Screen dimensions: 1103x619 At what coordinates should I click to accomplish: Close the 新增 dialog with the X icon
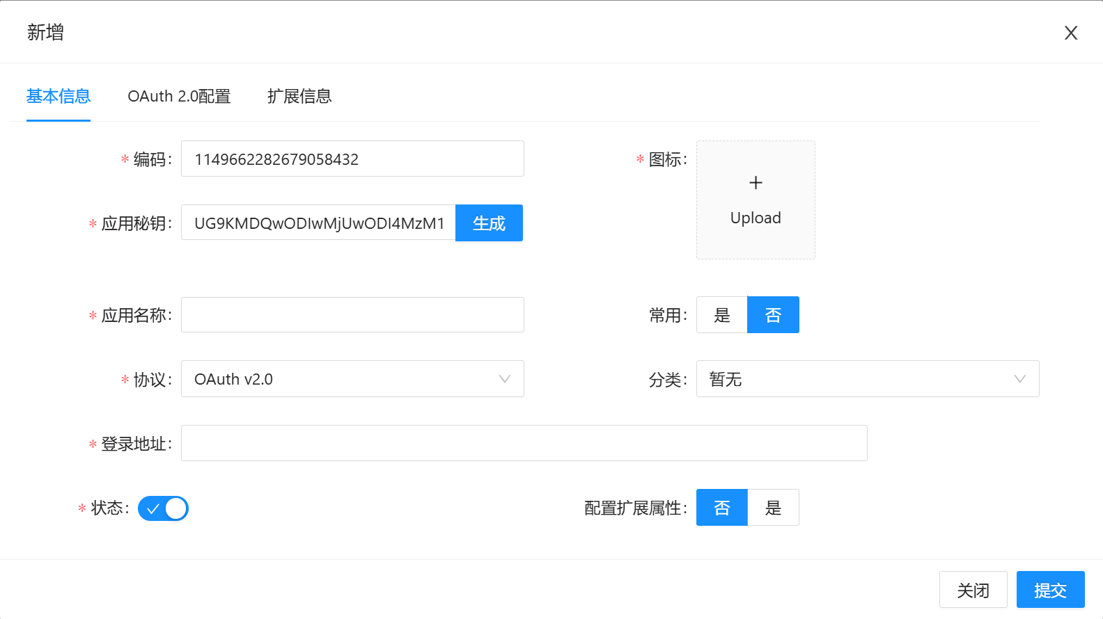click(x=1070, y=33)
